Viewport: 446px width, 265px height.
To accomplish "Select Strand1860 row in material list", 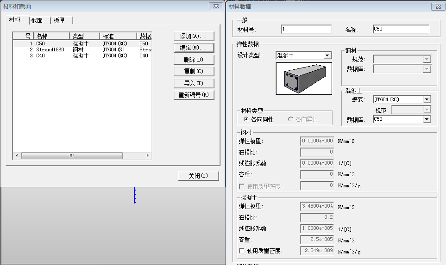I will pos(50,49).
